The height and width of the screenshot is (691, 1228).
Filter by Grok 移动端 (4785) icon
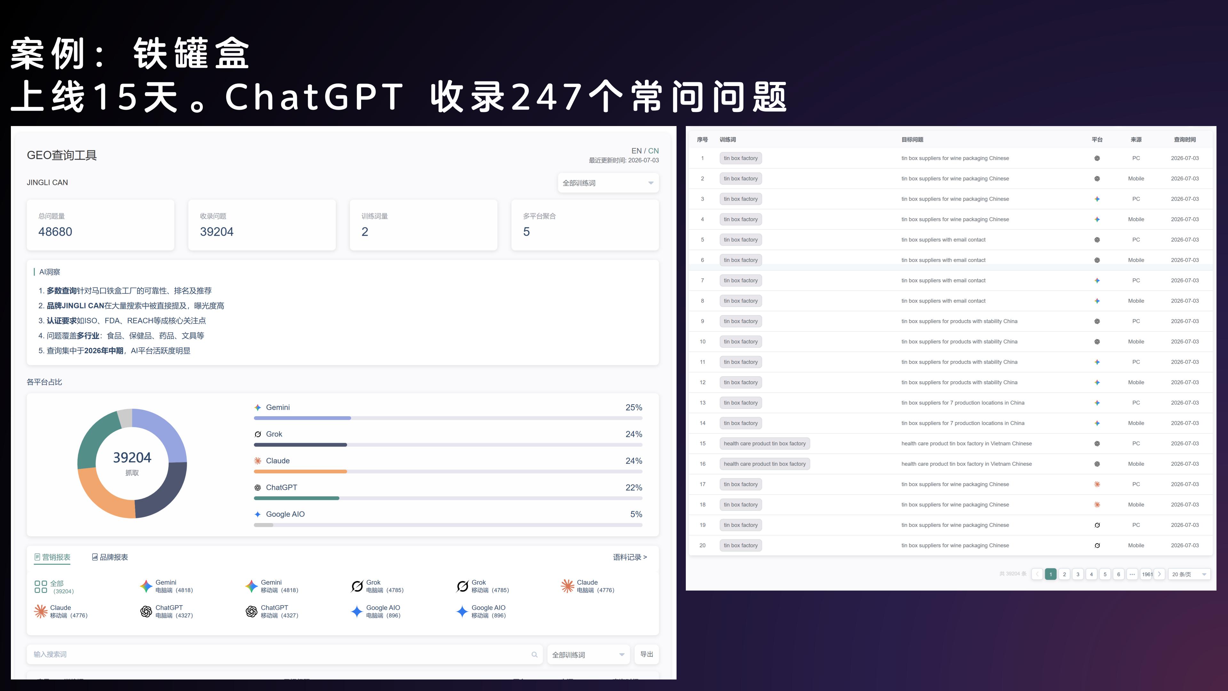coord(463,586)
